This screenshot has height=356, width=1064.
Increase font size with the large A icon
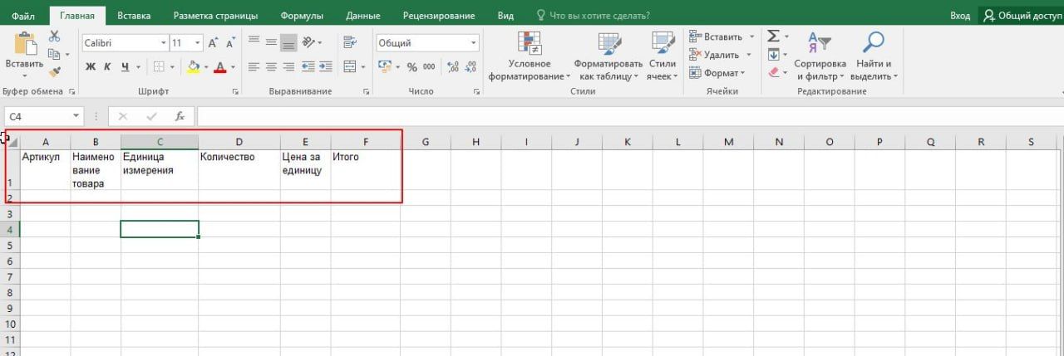pyautogui.click(x=213, y=43)
